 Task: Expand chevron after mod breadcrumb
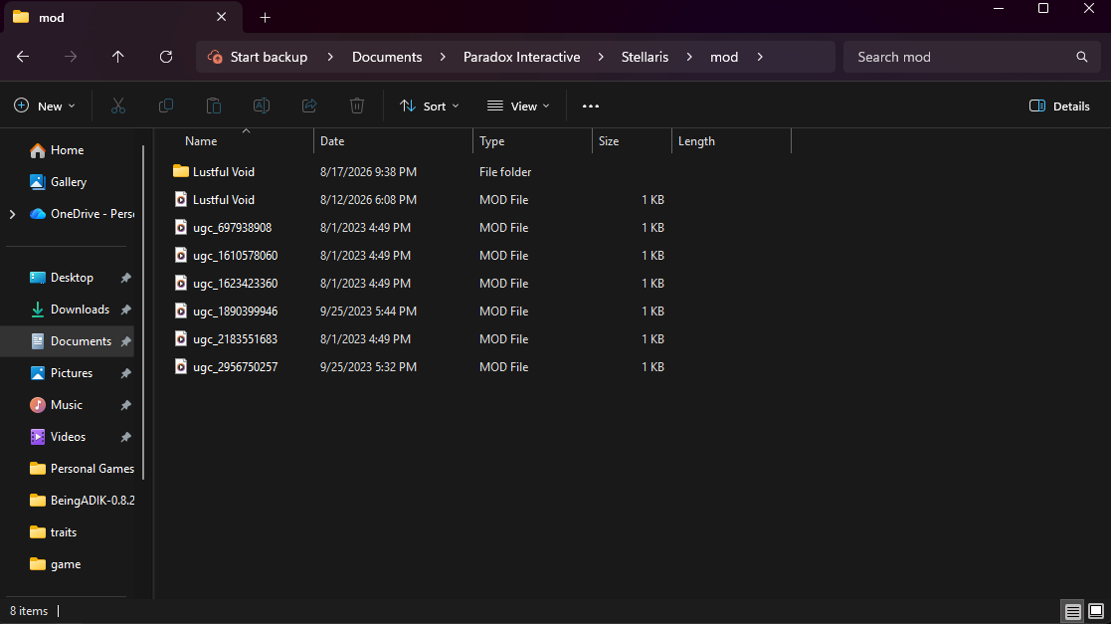coord(760,57)
